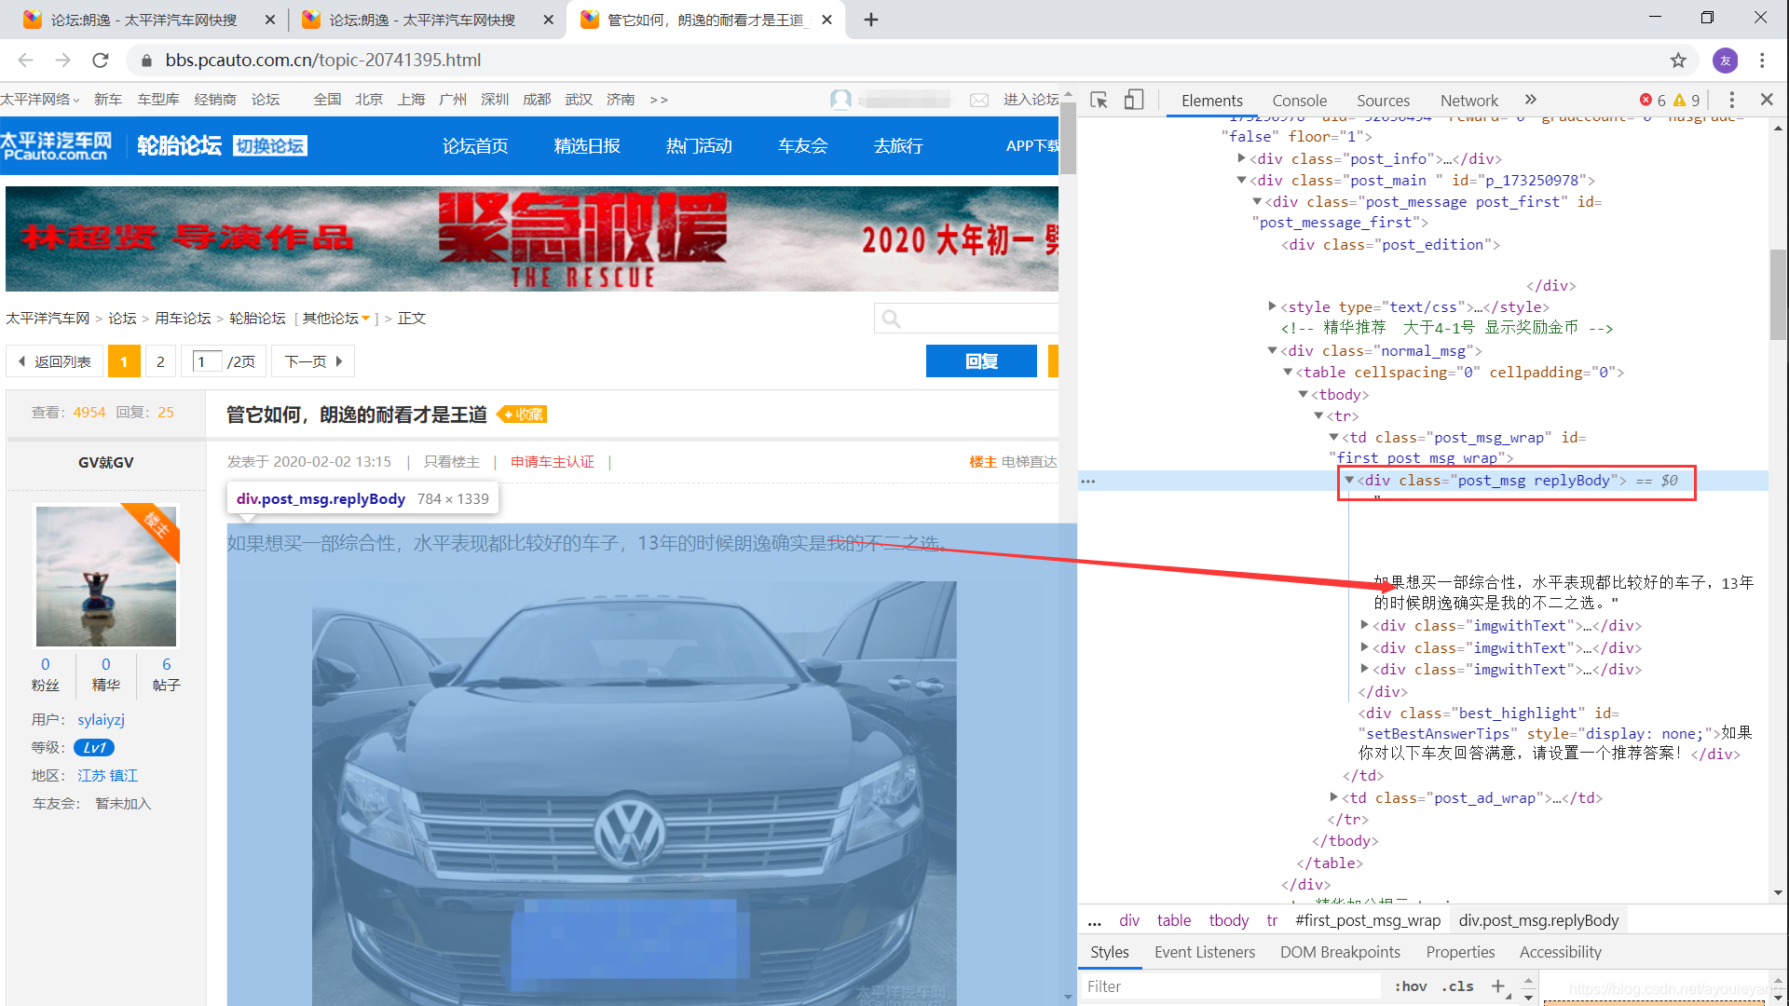Open the DOM Breakpoints pane tab
Image resolution: width=1789 pixels, height=1006 pixels.
pos(1340,952)
